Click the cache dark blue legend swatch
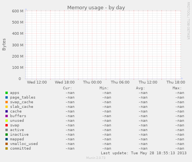 point(7,111)
